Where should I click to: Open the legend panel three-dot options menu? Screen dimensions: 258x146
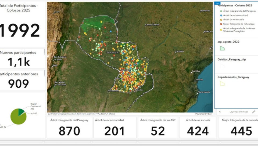[218, 3]
